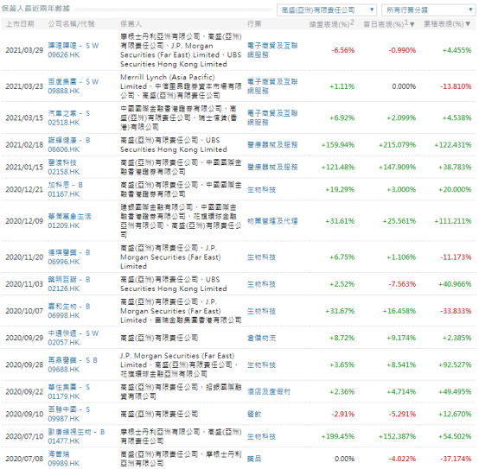Open 酒店及度假村 industry link
479x469 pixels.
click(x=269, y=391)
